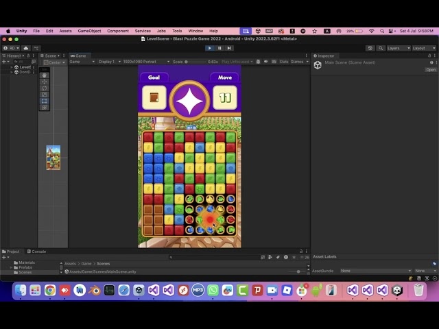Open the Hierarchy add (+) menu
This screenshot has height=329, width=439.
tap(5, 62)
